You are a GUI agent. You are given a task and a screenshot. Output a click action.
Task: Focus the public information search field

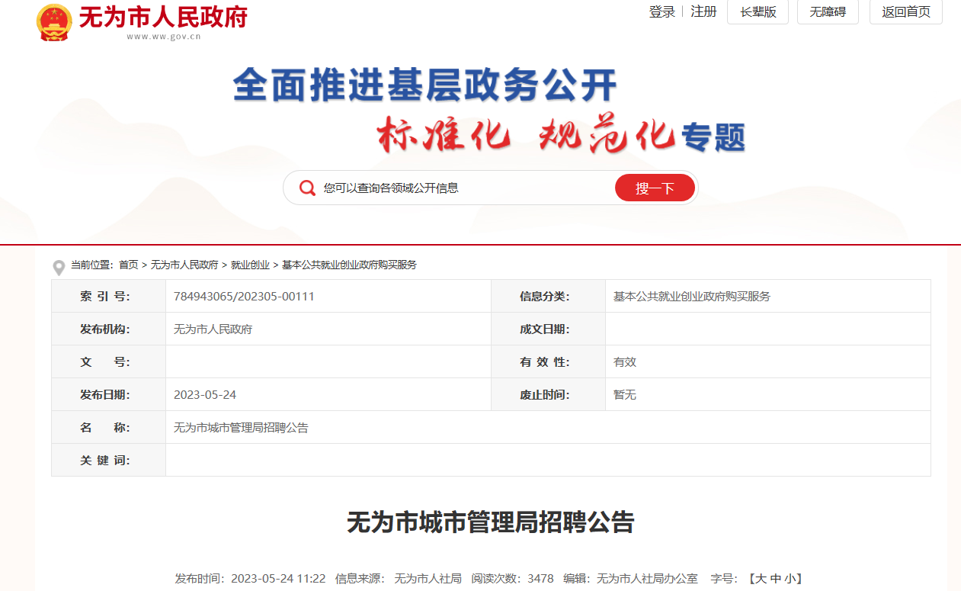465,188
